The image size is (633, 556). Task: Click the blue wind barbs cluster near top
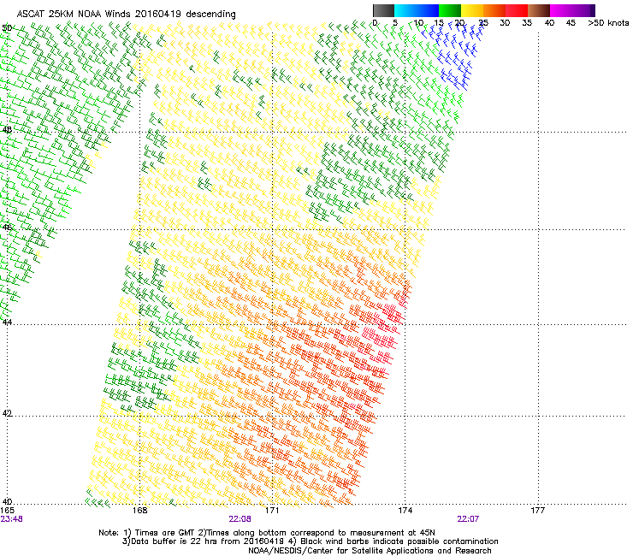(454, 55)
